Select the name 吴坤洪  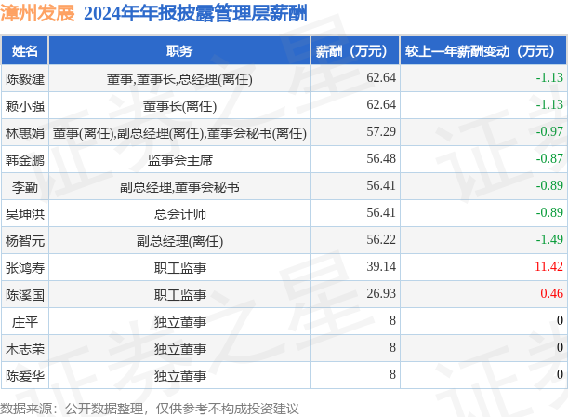[x=25, y=214]
